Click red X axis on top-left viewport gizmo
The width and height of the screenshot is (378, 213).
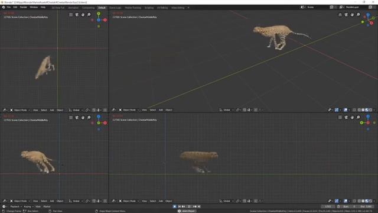(105, 20)
